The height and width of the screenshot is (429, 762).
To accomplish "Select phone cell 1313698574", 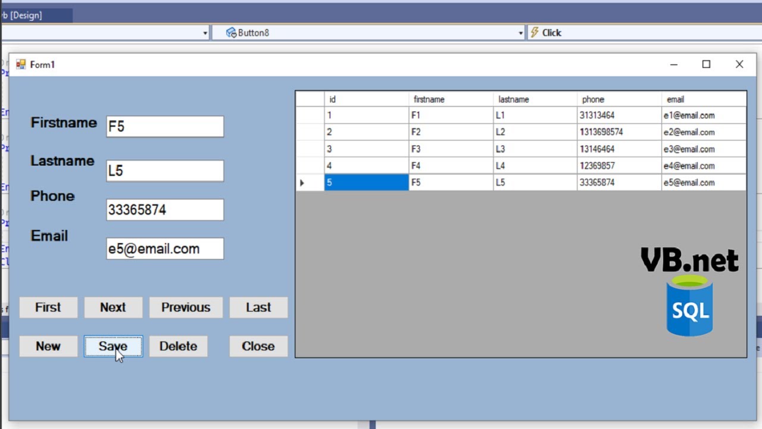I will (619, 132).
